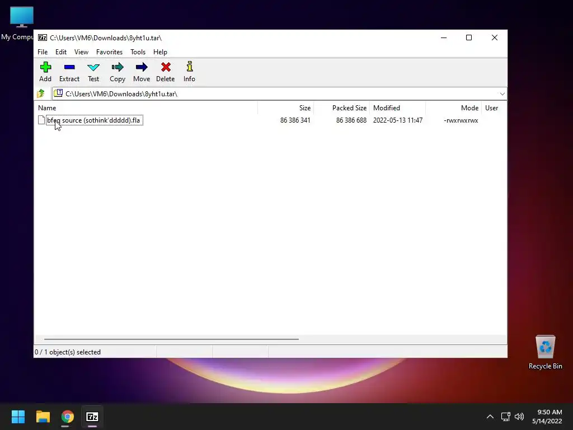
Task: Open File Explorer from the taskbar
Action: click(x=43, y=417)
